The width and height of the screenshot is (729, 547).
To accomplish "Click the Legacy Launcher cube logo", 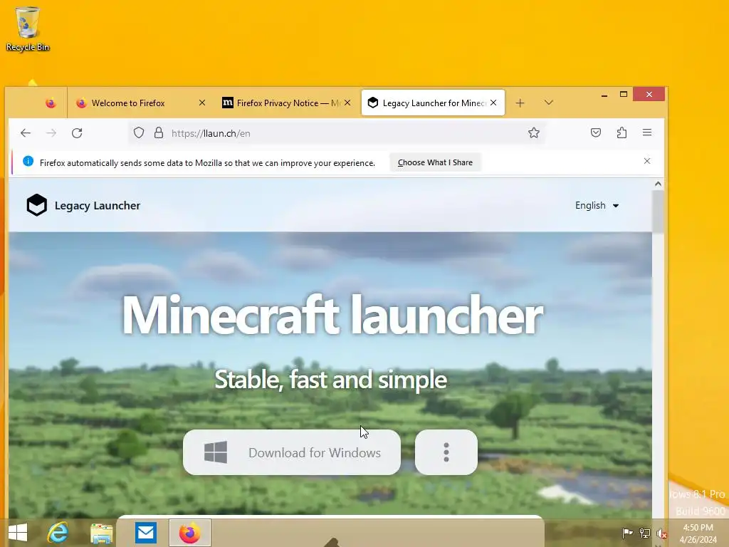I will (37, 205).
